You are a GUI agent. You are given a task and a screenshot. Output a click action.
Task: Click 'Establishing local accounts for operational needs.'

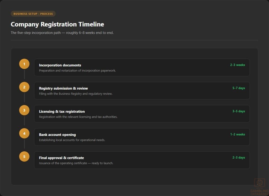(x=72, y=140)
